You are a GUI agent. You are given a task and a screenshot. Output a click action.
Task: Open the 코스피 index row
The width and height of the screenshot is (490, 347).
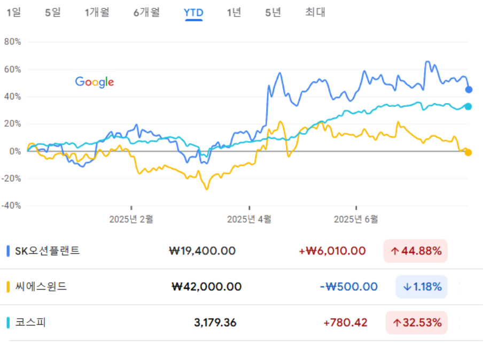(x=241, y=322)
